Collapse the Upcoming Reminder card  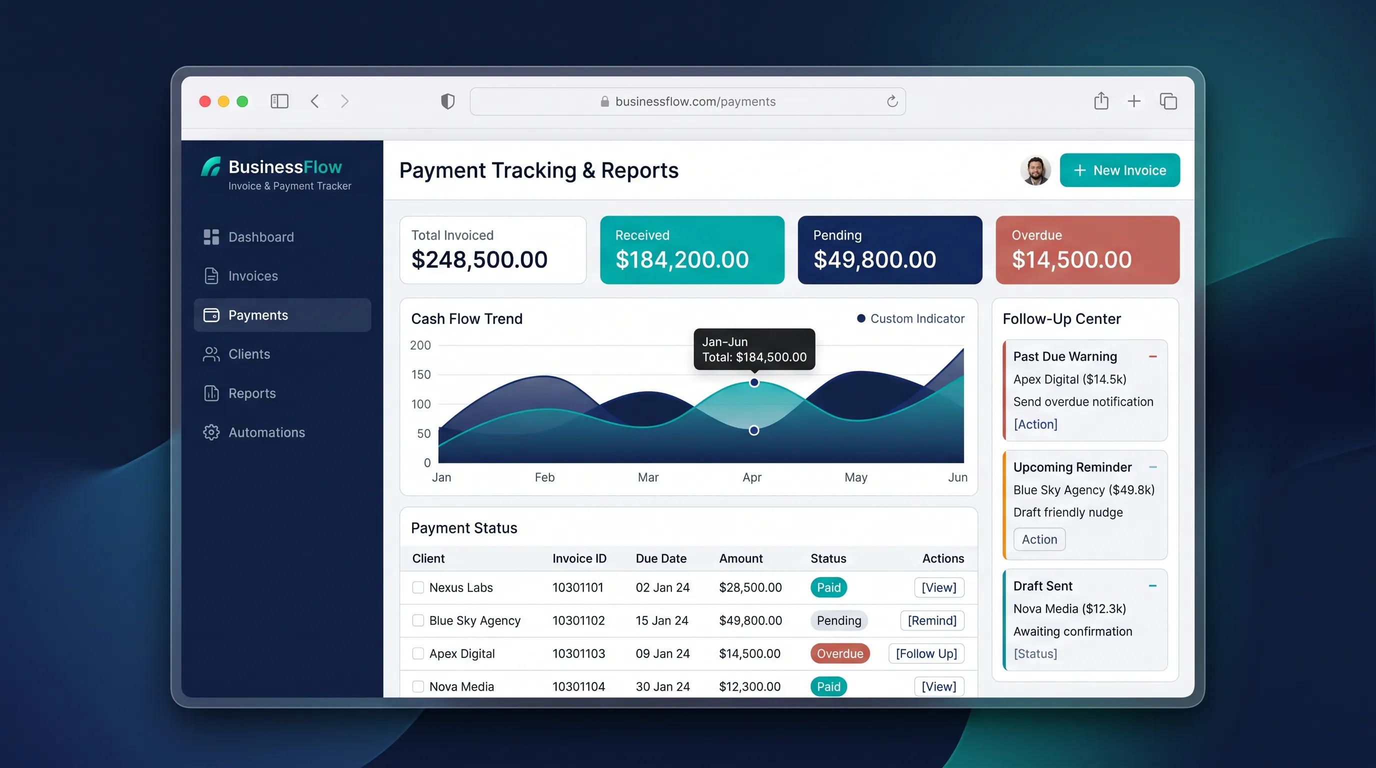pos(1152,467)
